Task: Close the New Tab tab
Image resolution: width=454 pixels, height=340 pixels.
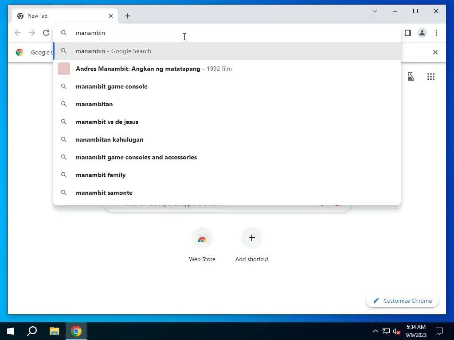Action: pos(111,16)
